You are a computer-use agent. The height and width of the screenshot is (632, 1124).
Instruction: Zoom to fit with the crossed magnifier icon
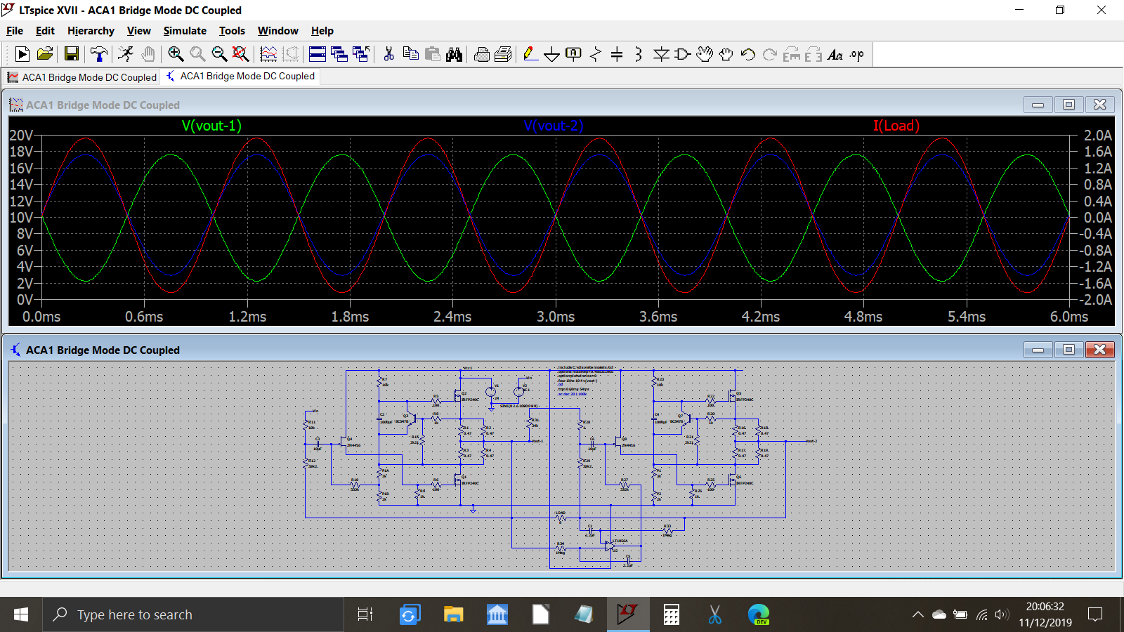pyautogui.click(x=240, y=54)
